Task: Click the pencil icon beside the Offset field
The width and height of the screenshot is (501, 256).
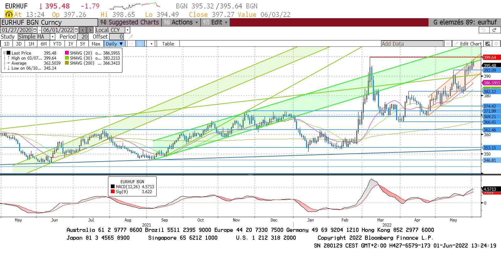Action: tap(131, 37)
